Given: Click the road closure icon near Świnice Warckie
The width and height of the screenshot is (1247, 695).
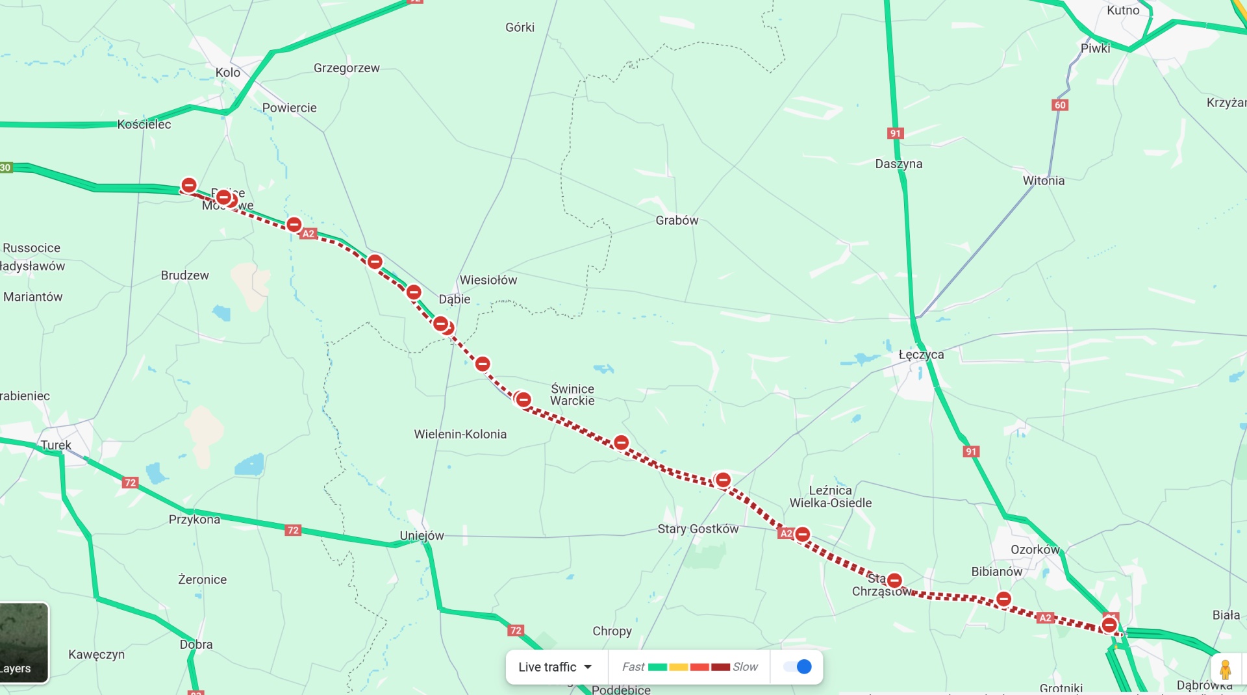Looking at the screenshot, I should tap(523, 399).
